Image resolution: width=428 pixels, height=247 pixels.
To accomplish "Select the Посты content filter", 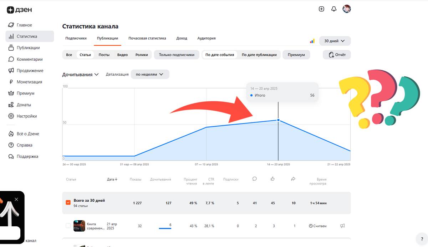I will pos(104,55).
